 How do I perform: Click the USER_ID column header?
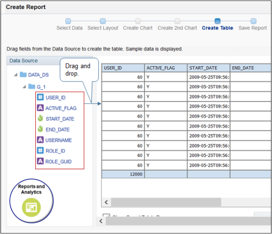(123, 68)
